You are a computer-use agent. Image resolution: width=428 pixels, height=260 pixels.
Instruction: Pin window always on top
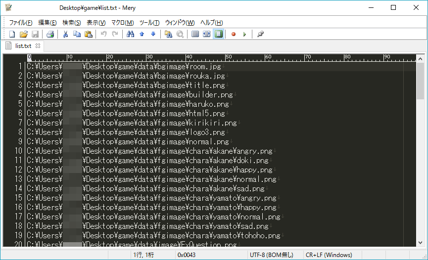[x=260, y=34]
